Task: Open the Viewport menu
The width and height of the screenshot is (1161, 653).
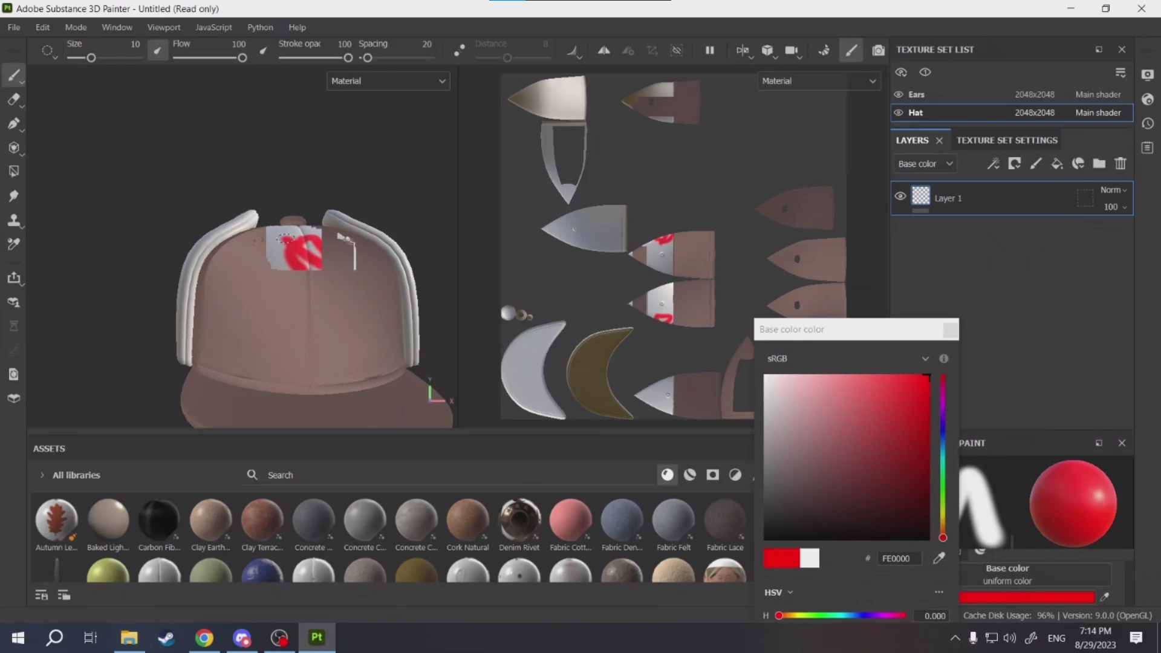Action: coord(163,27)
